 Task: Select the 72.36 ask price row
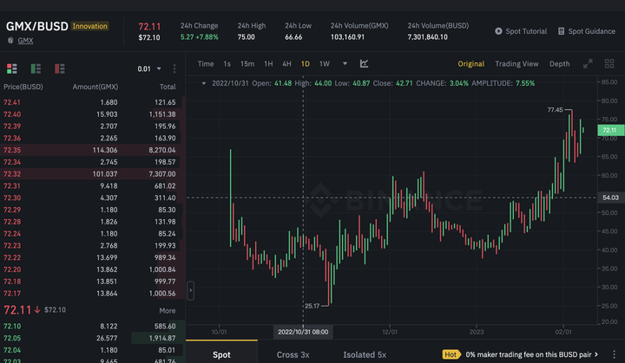(x=93, y=138)
